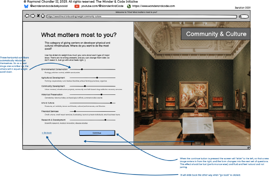Click the browser back arrow icon

[27, 16]
